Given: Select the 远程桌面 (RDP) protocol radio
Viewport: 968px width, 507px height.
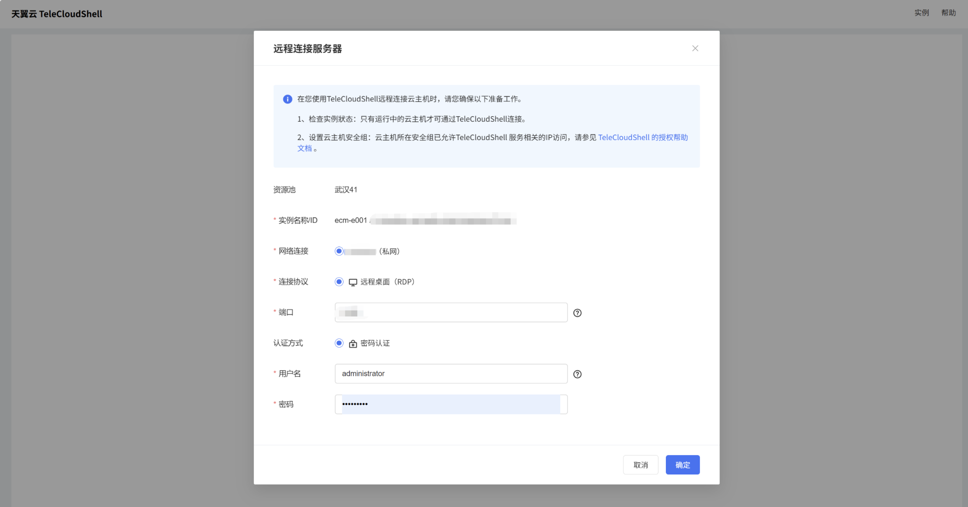Looking at the screenshot, I should tap(339, 282).
